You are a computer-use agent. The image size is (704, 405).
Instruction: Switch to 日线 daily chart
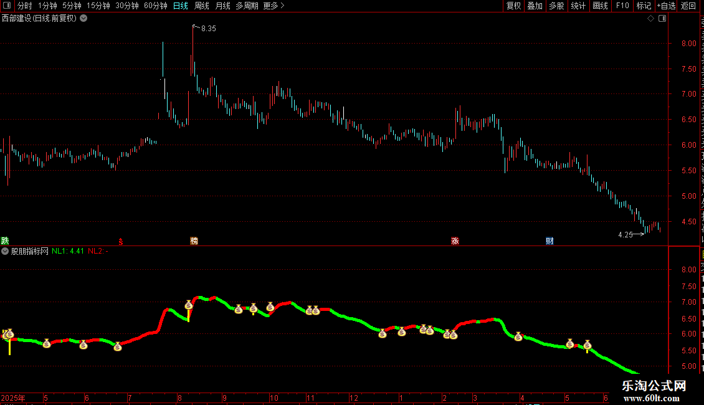pos(181,6)
